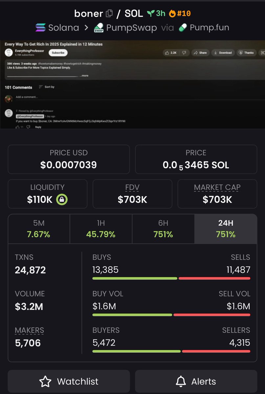Click the EverythingProfessor channel avatar
265x394 pixels.
[9, 52]
